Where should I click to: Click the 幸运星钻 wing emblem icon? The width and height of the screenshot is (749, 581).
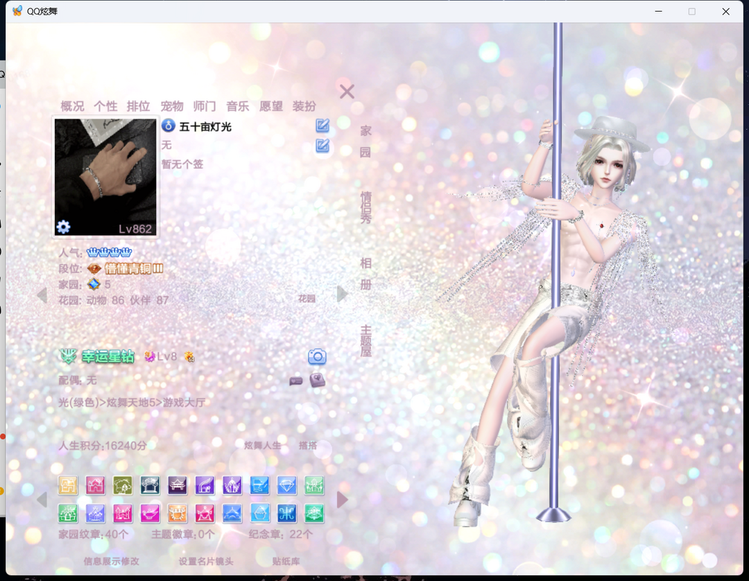pyautogui.click(x=68, y=356)
